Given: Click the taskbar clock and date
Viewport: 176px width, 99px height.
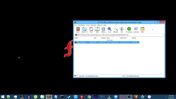Looking at the screenshot, I should (171, 97).
